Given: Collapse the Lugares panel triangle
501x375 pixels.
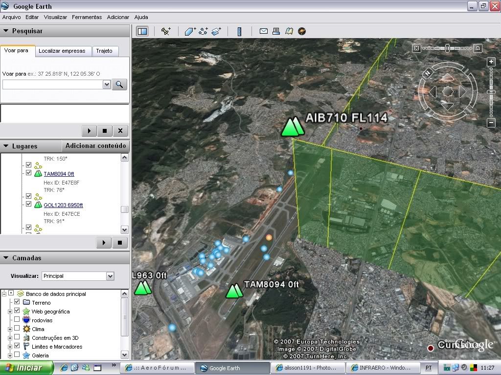Looking at the screenshot, I should click(x=6, y=146).
